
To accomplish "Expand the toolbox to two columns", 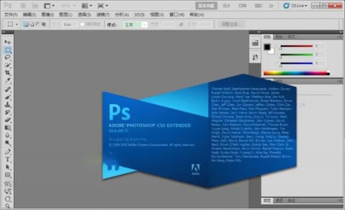I will pos(3,32).
